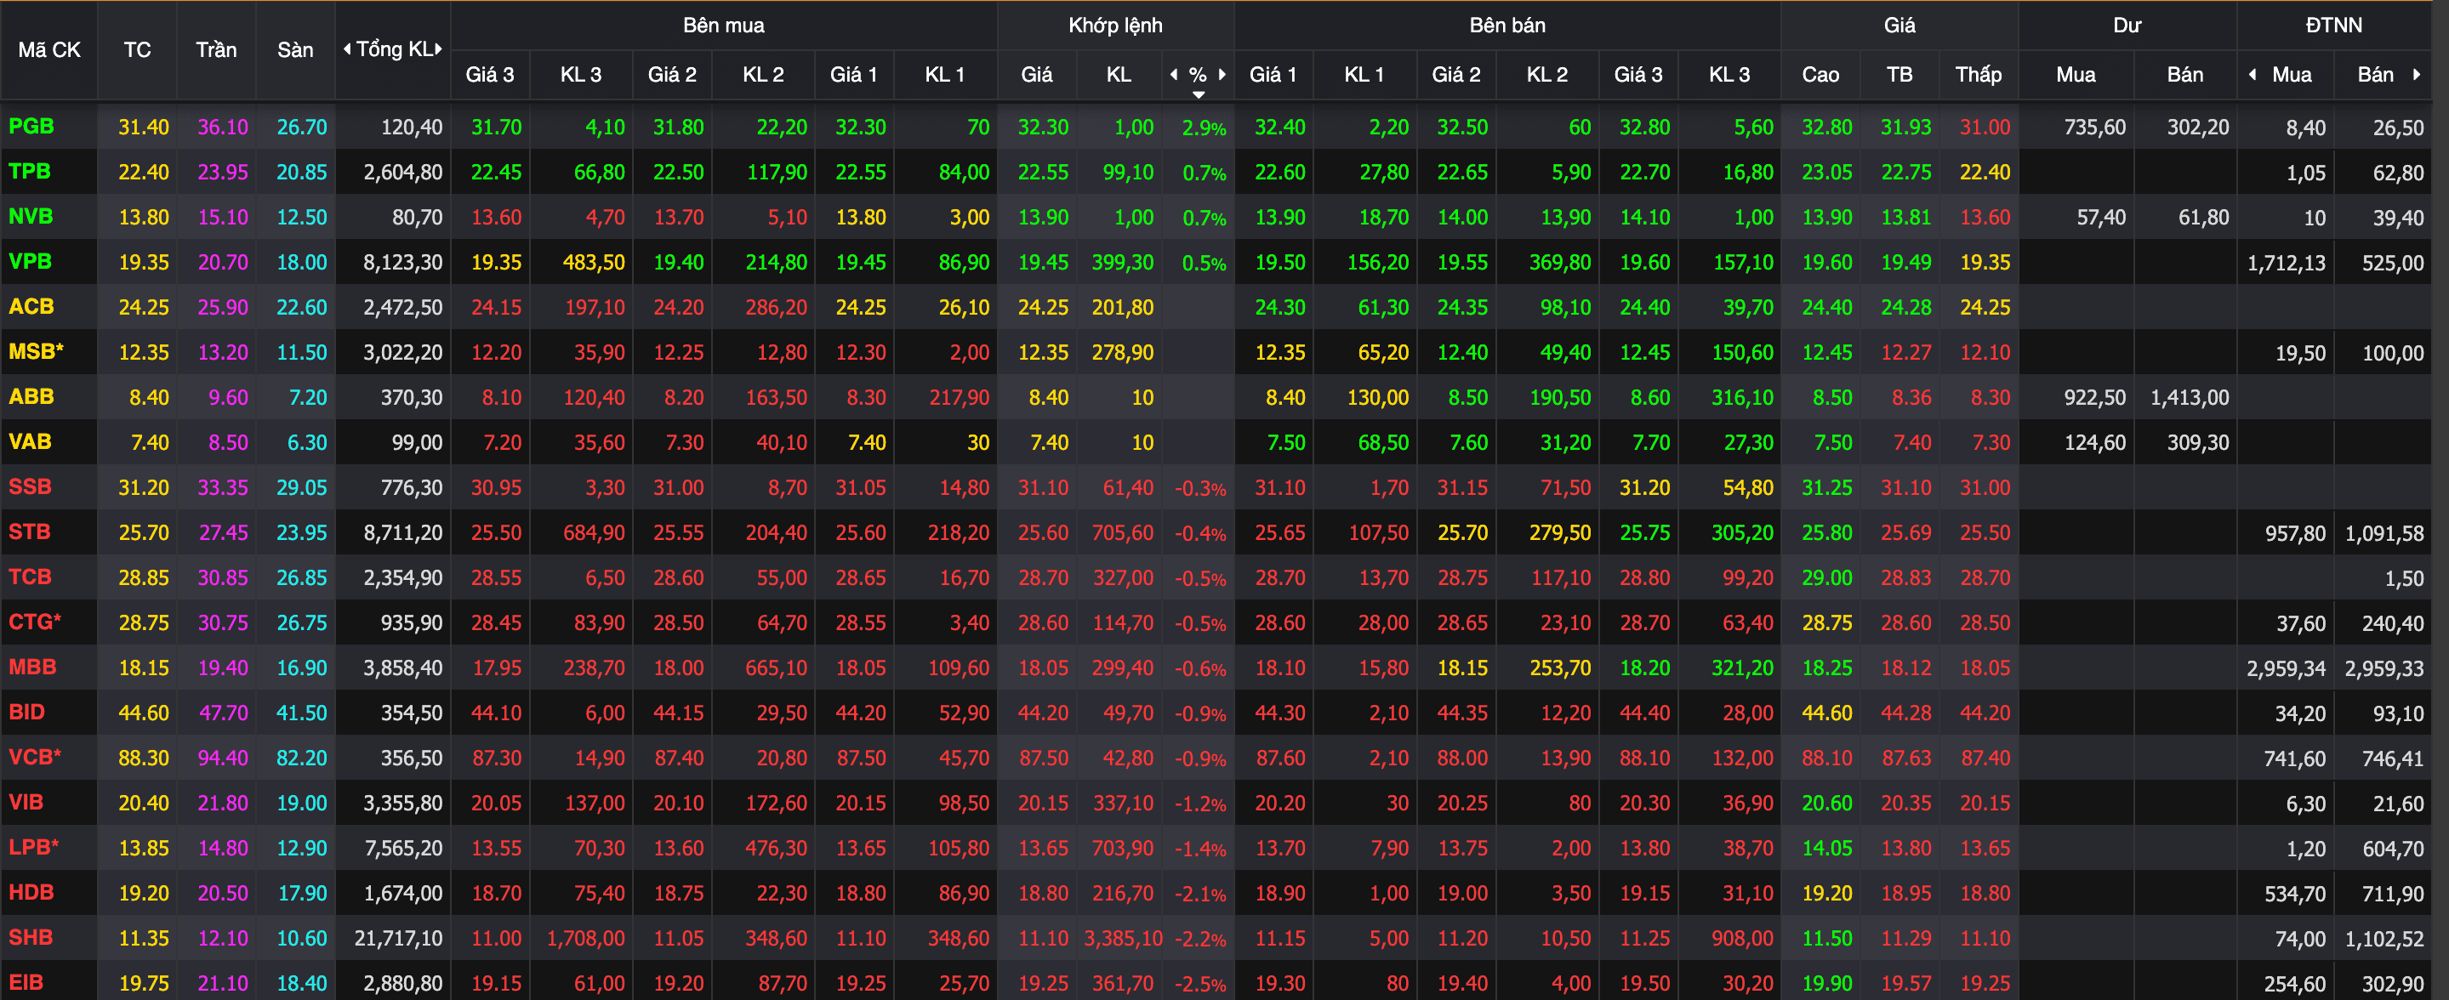Open the PGB stock symbol
Image resolution: width=2449 pixels, height=1000 pixels.
pyautogui.click(x=31, y=126)
